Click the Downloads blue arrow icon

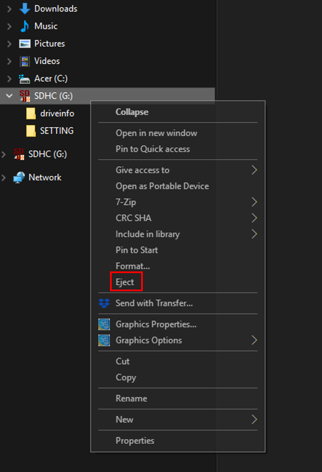[x=25, y=8]
